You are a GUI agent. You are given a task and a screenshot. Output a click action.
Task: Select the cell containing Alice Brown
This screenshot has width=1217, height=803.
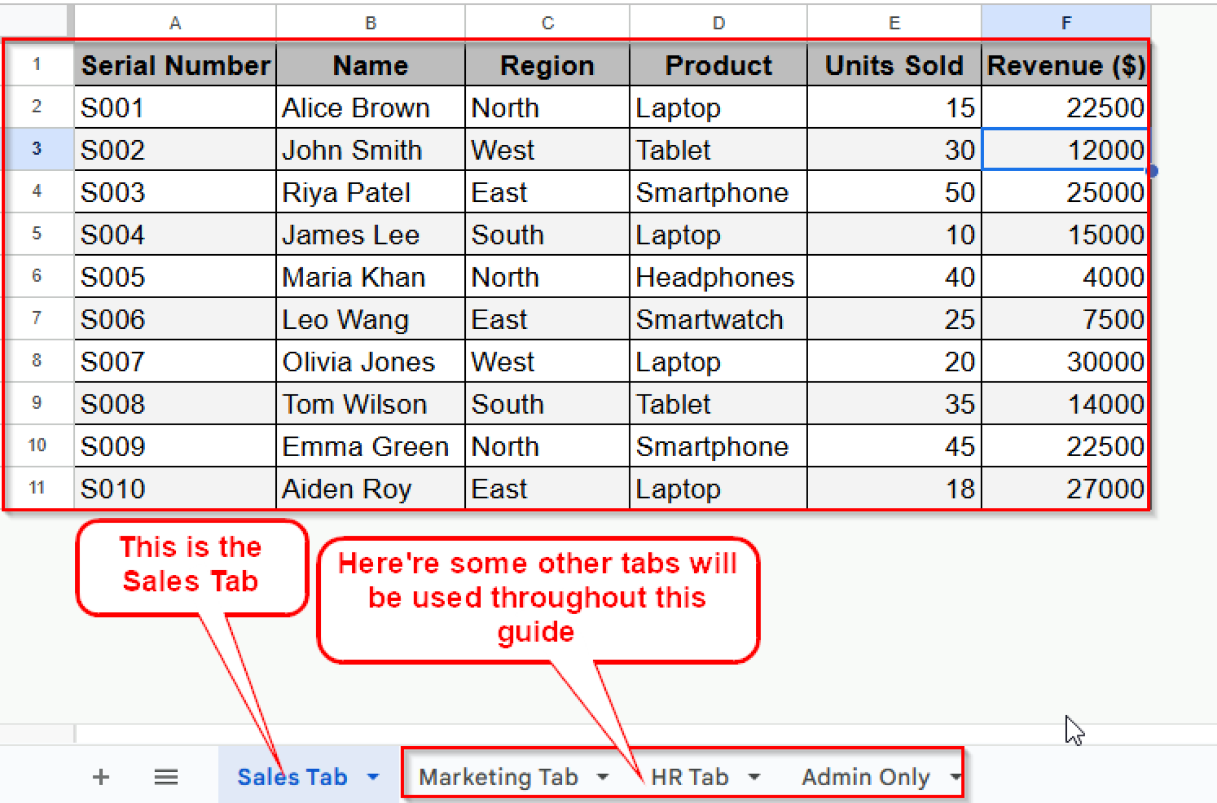(x=370, y=107)
